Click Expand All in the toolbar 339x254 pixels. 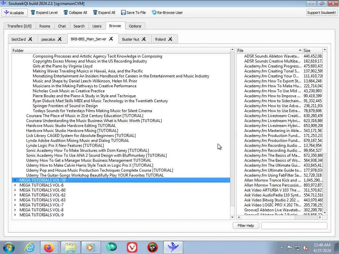point(104,13)
